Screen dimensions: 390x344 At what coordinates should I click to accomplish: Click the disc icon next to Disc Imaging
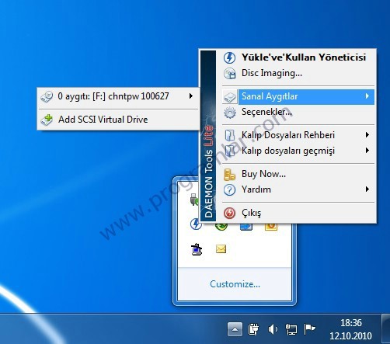point(229,73)
